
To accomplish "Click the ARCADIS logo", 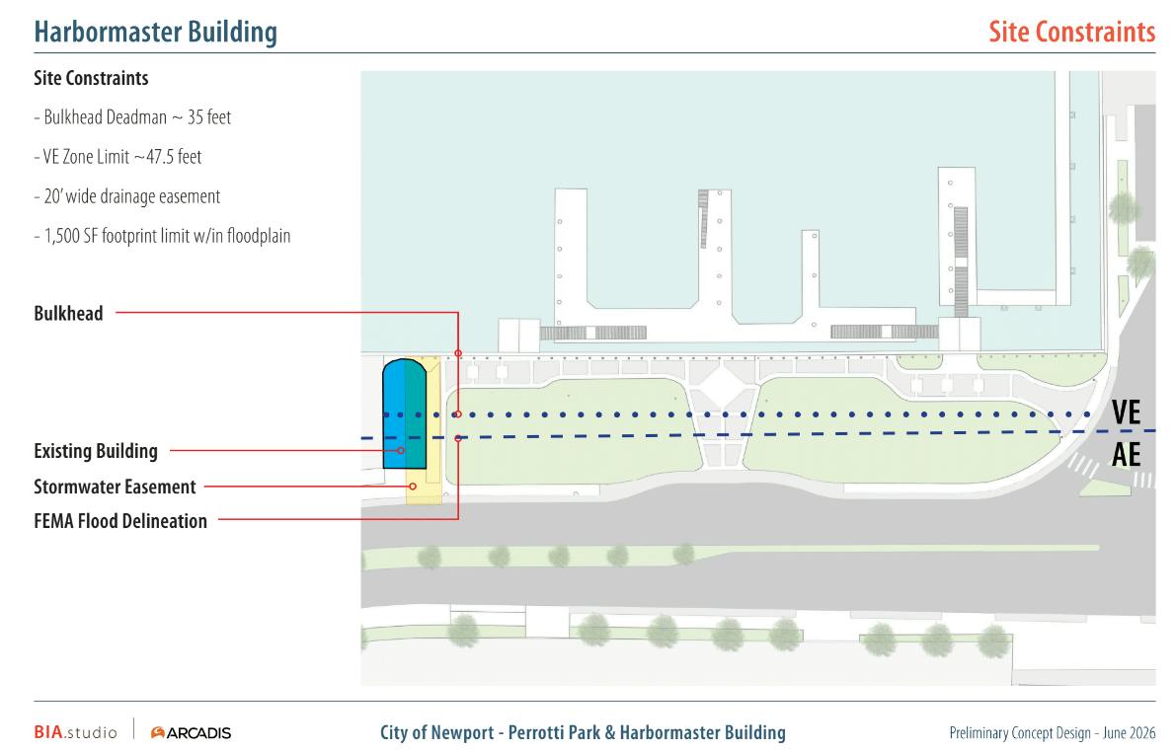I will 192,733.
